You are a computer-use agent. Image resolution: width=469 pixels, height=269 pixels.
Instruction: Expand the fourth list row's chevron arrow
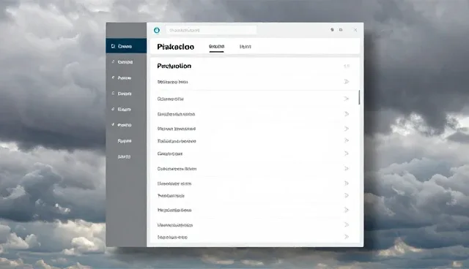coord(347,129)
